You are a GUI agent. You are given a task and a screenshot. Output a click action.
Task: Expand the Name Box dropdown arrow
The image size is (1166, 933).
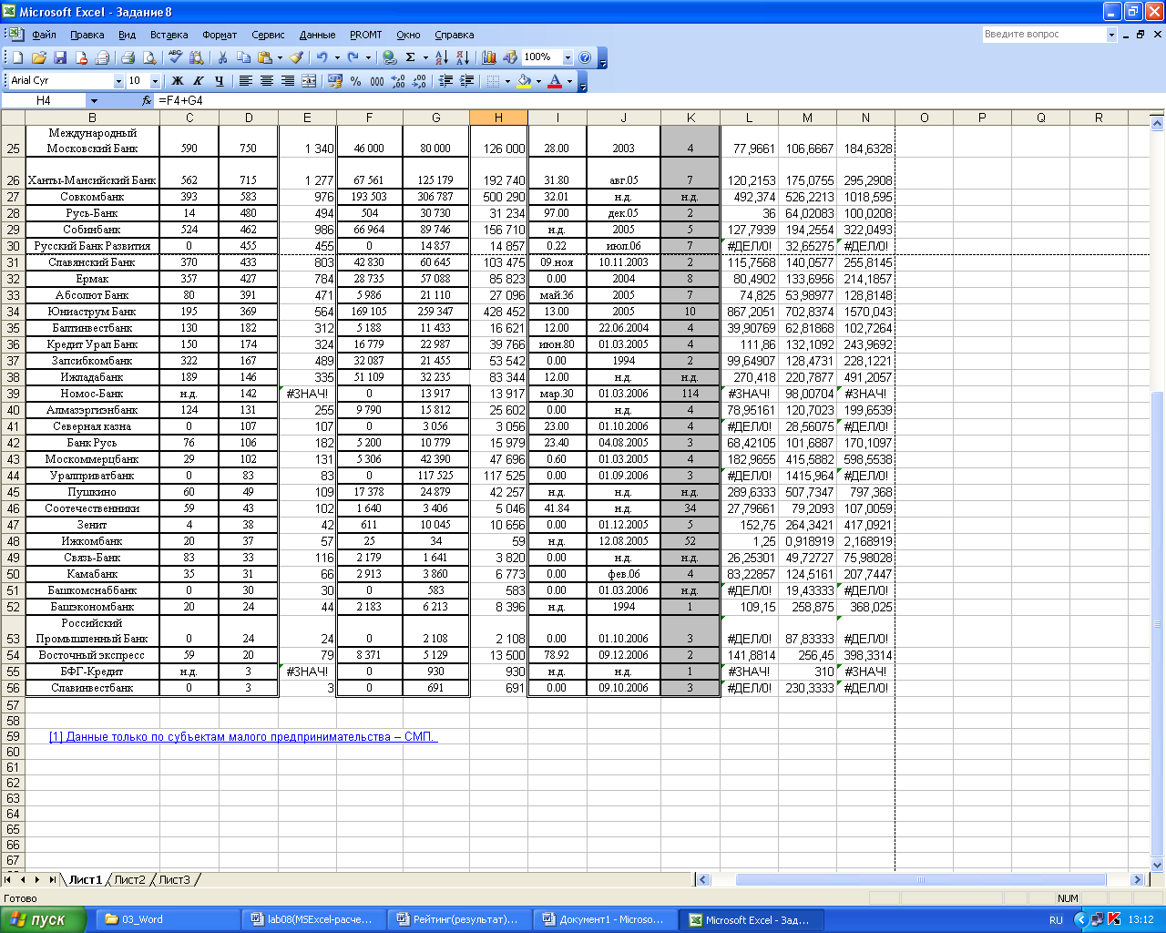pos(93,101)
